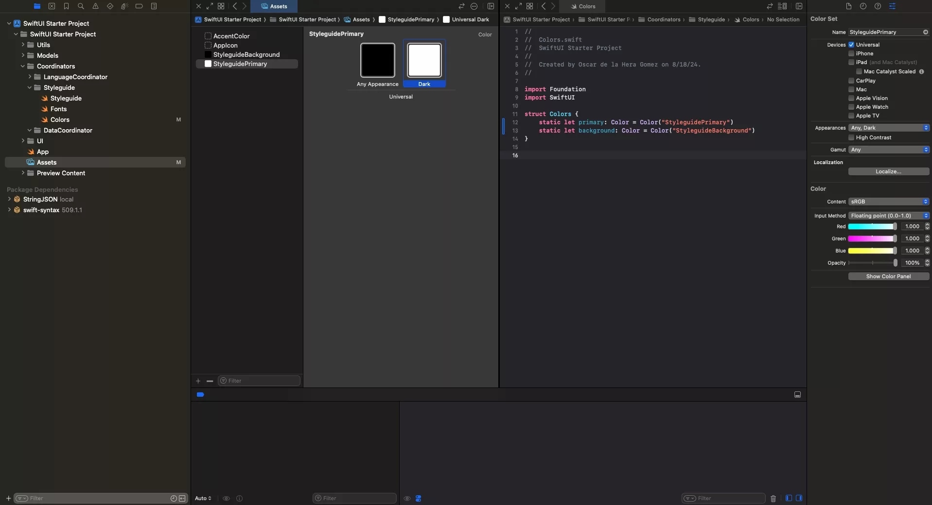Expand the Utils folder in navigator
Image resolution: width=932 pixels, height=505 pixels.
tap(23, 45)
